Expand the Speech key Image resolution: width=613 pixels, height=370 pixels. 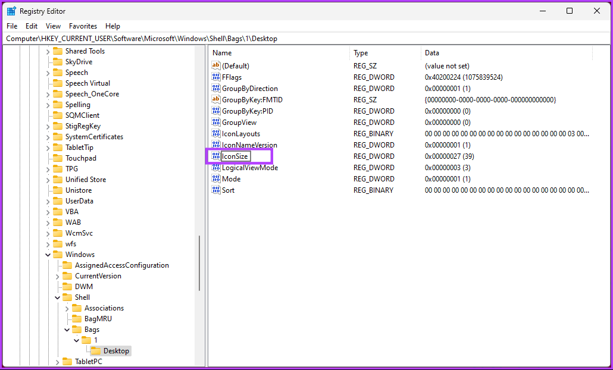coord(48,73)
